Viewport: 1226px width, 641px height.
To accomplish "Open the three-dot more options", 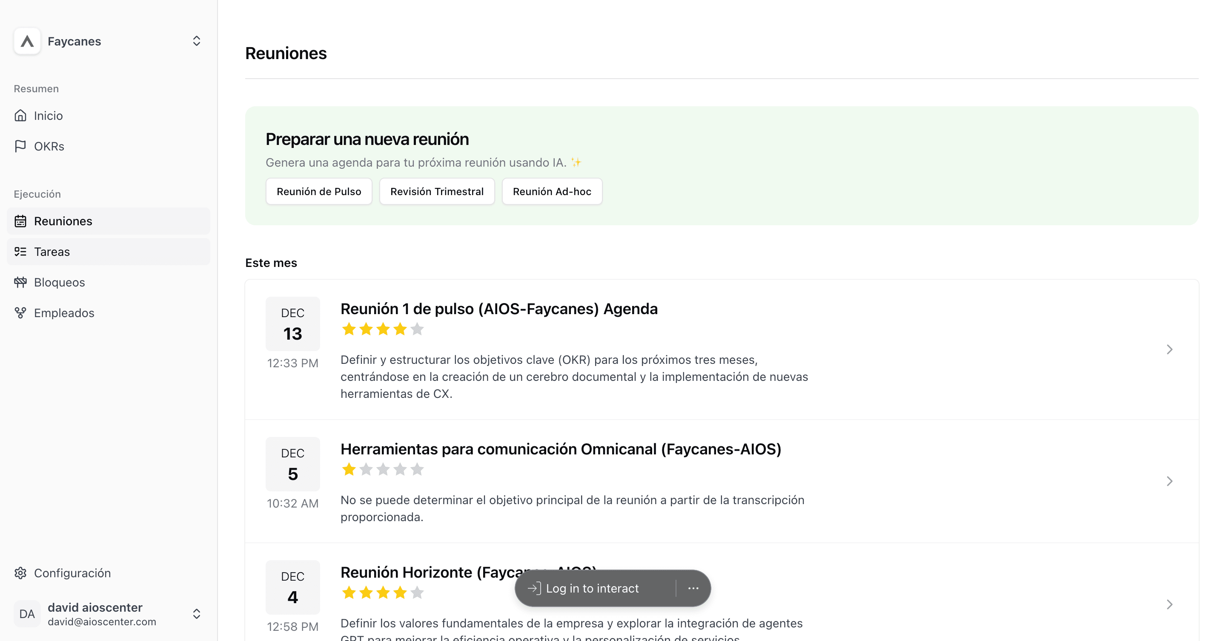I will (x=693, y=588).
